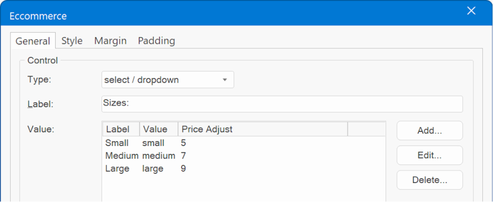The image size is (493, 202).
Task: Click the value cell reading medium
Action: [x=159, y=156]
